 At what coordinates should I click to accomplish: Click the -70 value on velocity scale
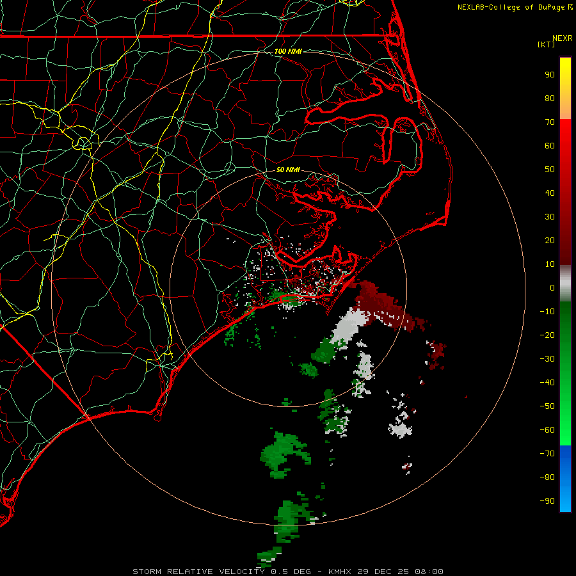tap(547, 454)
